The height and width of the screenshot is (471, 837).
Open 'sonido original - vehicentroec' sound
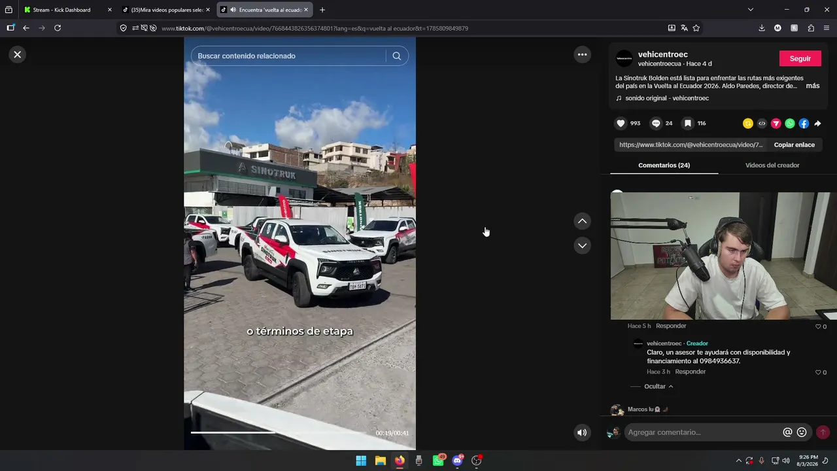[x=667, y=98]
